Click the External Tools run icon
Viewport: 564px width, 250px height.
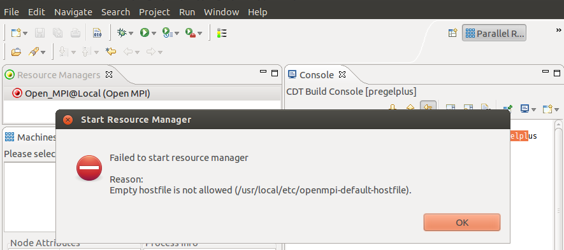(x=190, y=33)
